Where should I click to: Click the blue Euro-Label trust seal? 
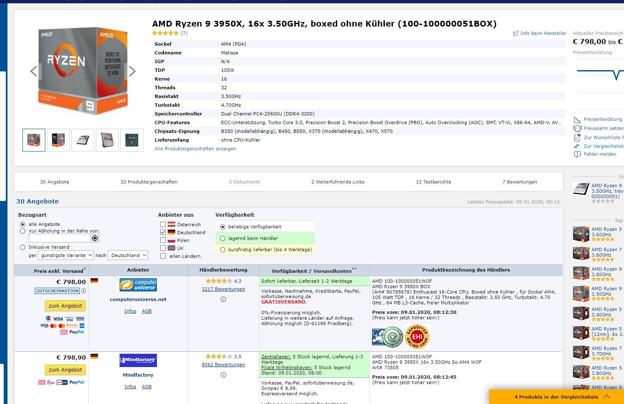[x=377, y=338]
